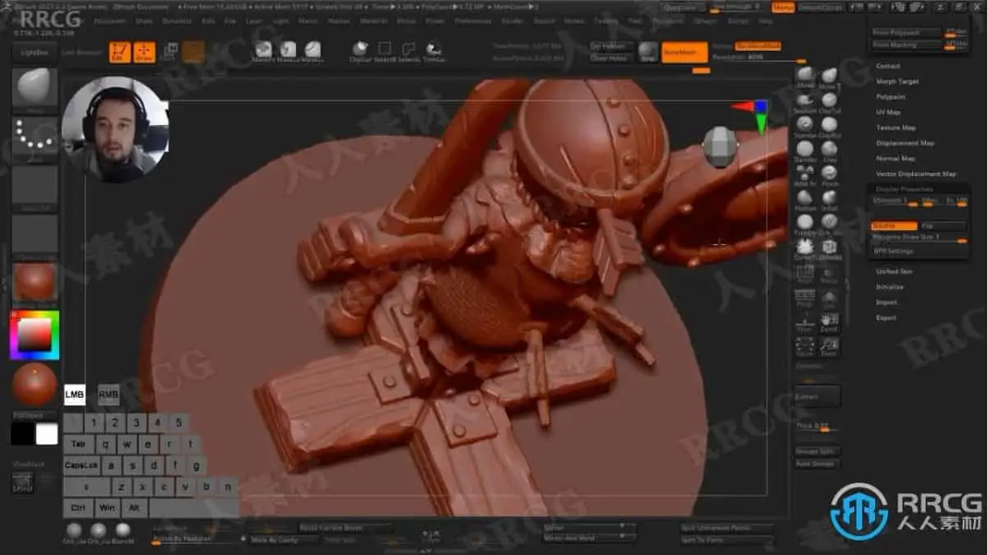Screen dimensions: 987x555
Task: Click the LightBox button
Action: [x=34, y=52]
